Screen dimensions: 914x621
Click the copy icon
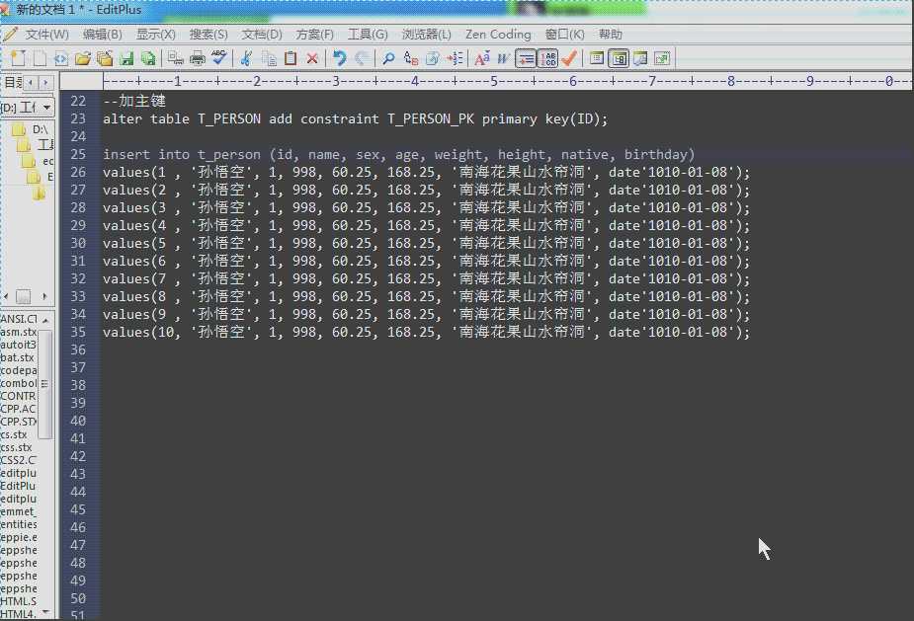(x=269, y=58)
